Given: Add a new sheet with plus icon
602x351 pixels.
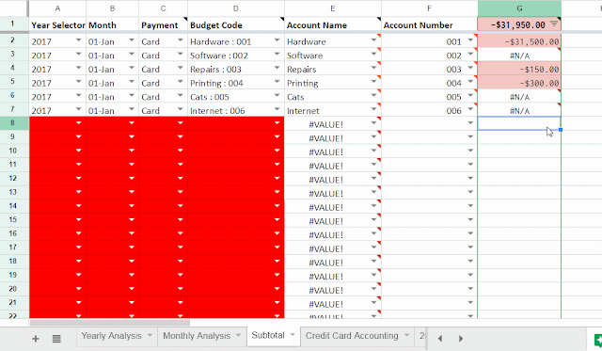Looking at the screenshot, I should [36, 339].
